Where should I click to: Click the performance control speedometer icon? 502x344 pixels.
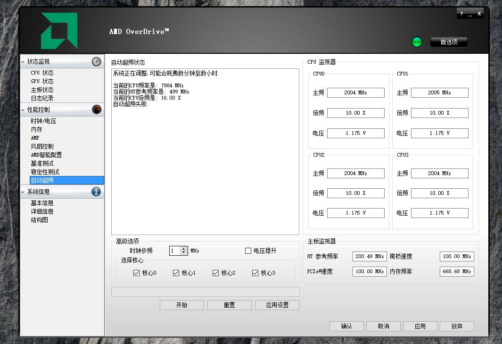pos(96,109)
